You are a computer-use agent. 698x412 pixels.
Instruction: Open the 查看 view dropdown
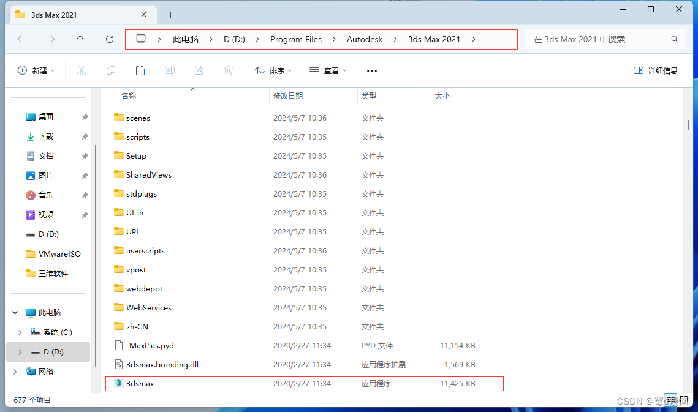(328, 70)
